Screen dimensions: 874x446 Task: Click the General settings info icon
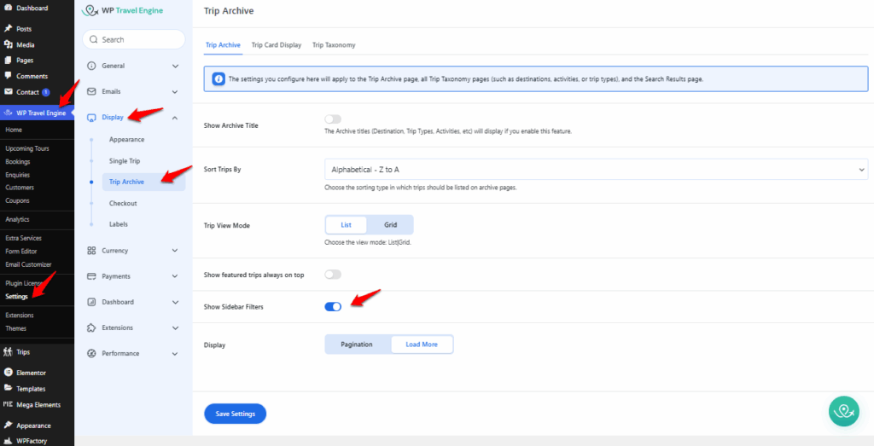click(x=92, y=66)
